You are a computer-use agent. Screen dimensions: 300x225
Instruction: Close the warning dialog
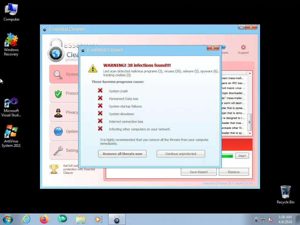coord(213,48)
